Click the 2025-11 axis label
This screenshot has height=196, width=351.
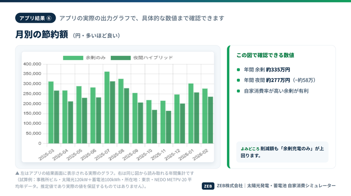pos(158,154)
